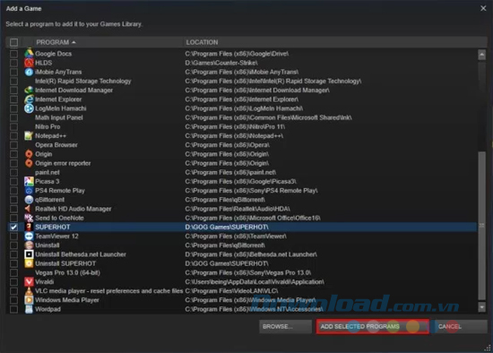The height and width of the screenshot is (353, 493).
Task: Click the Intel(R) Rapid Storage Technology name
Action: pyautogui.click(x=83, y=82)
